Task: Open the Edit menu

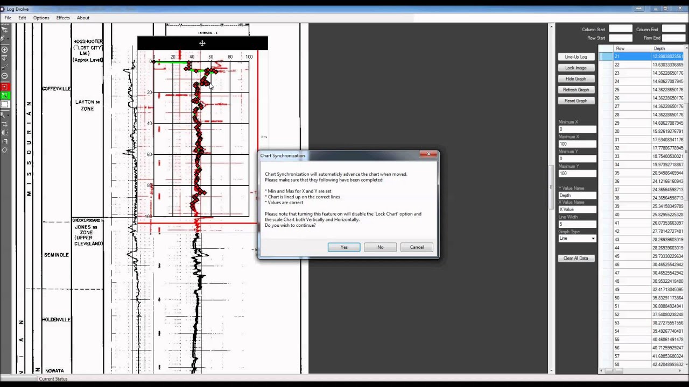Action: 22,18
